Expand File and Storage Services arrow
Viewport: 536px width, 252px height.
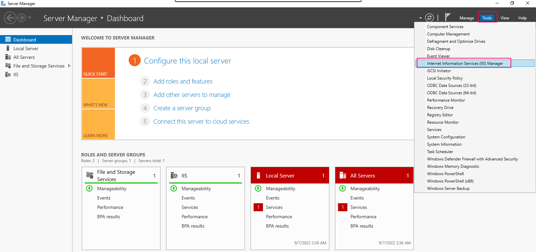coord(69,66)
